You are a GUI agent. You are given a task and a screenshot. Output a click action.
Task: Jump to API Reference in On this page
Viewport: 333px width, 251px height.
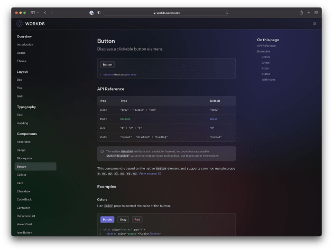(x=266, y=46)
